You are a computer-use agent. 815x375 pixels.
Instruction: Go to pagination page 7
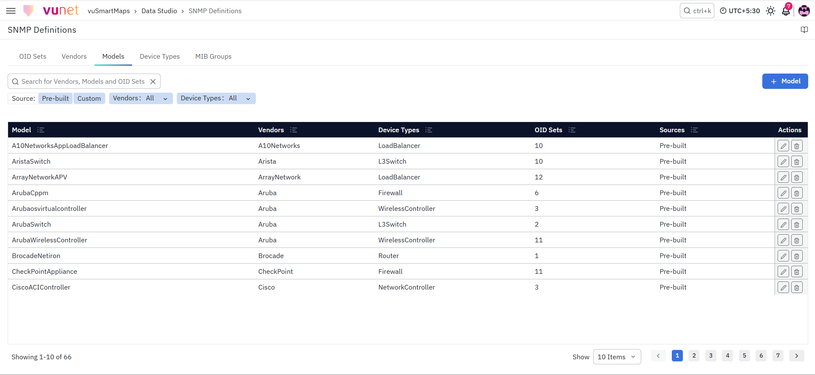click(x=778, y=356)
